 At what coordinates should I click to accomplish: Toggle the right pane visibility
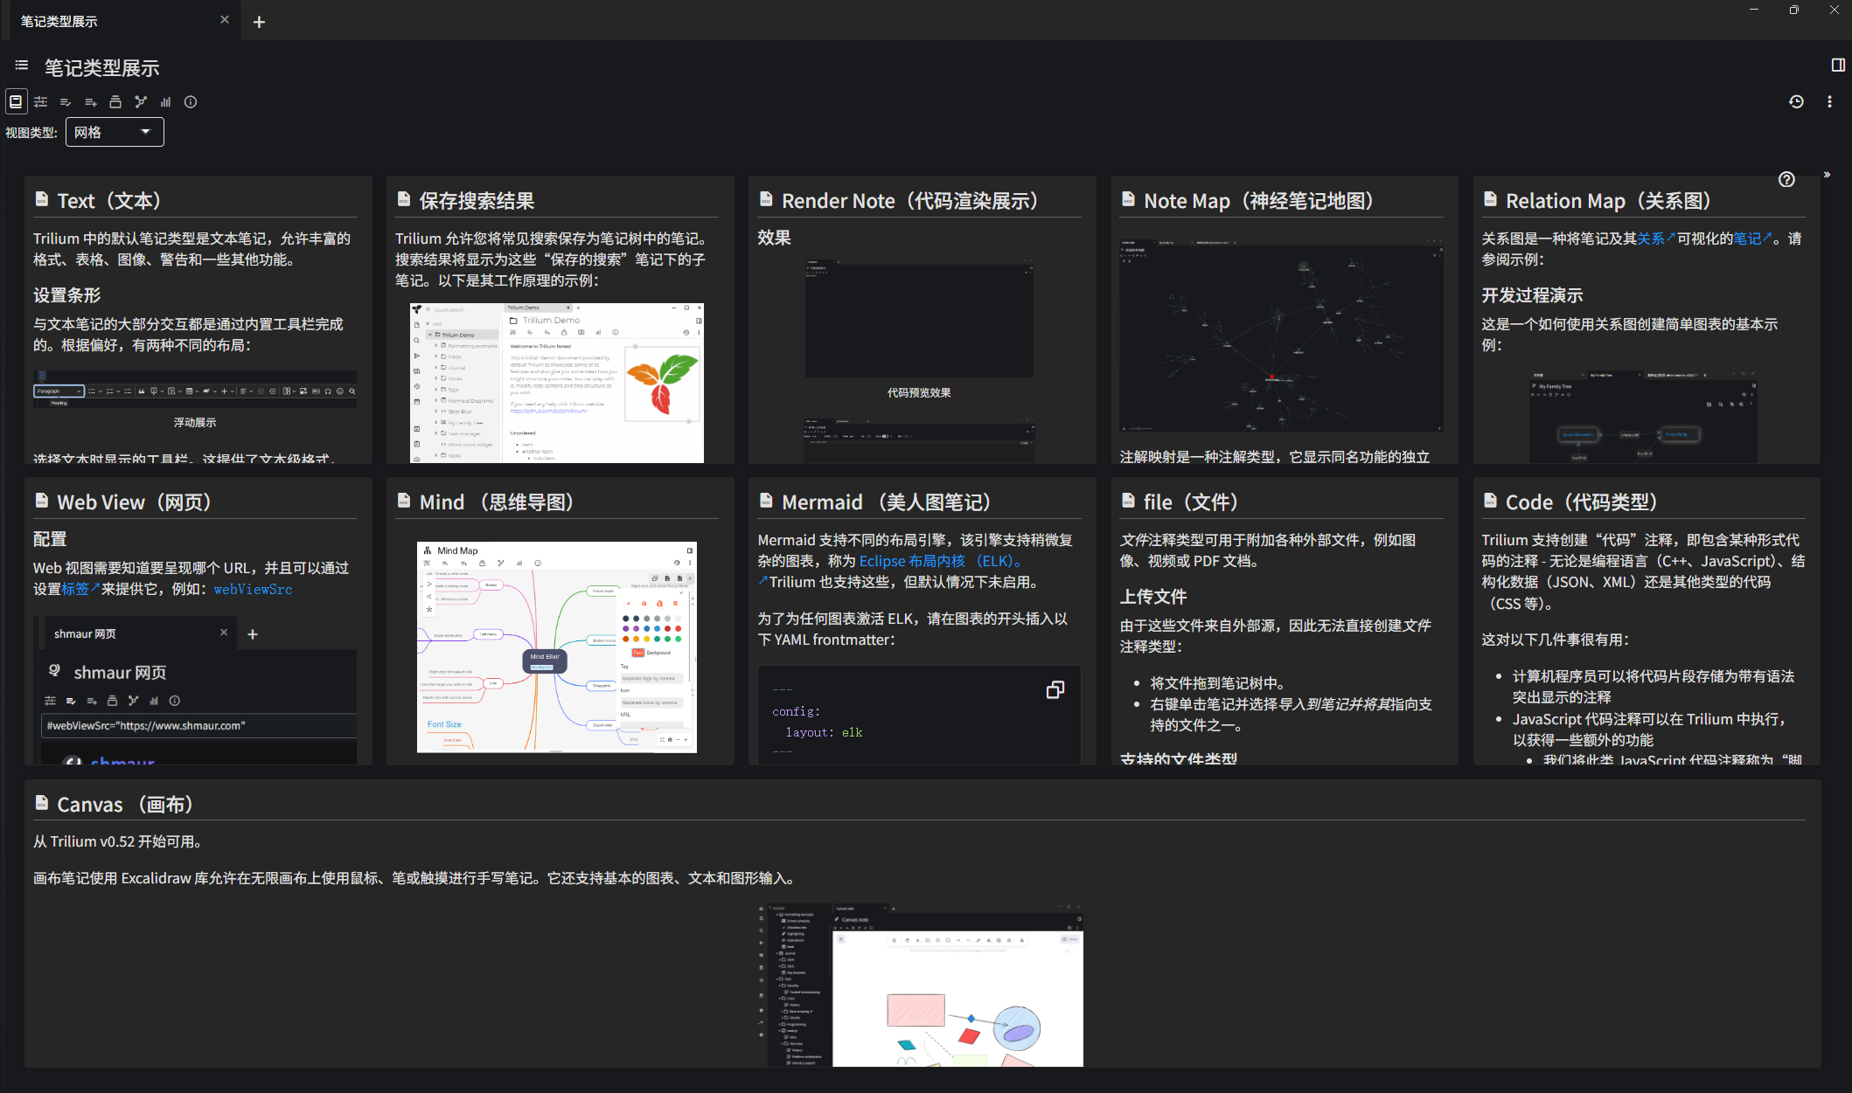(x=1837, y=66)
